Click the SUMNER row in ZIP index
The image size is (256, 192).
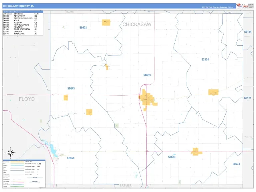pyautogui.click(x=20, y=27)
